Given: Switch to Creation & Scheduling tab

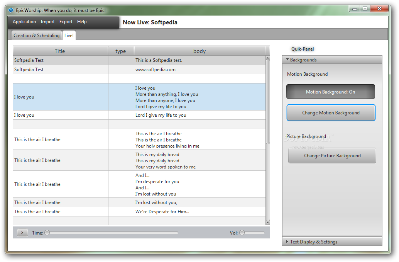Looking at the screenshot, I should pos(36,36).
